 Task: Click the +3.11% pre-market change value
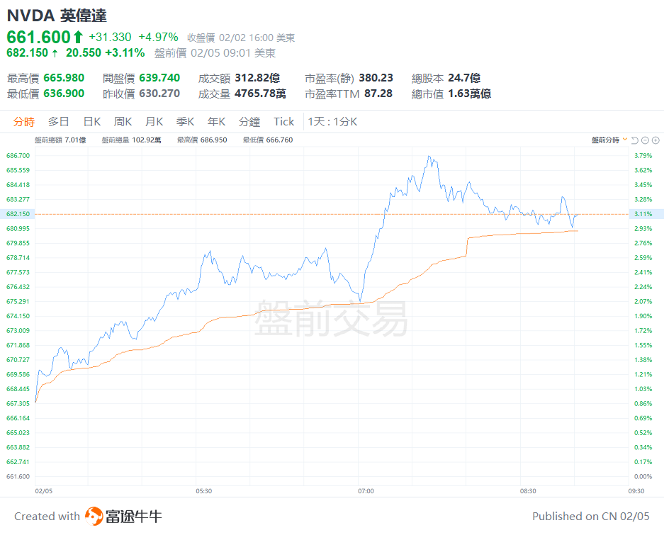pyautogui.click(x=125, y=53)
